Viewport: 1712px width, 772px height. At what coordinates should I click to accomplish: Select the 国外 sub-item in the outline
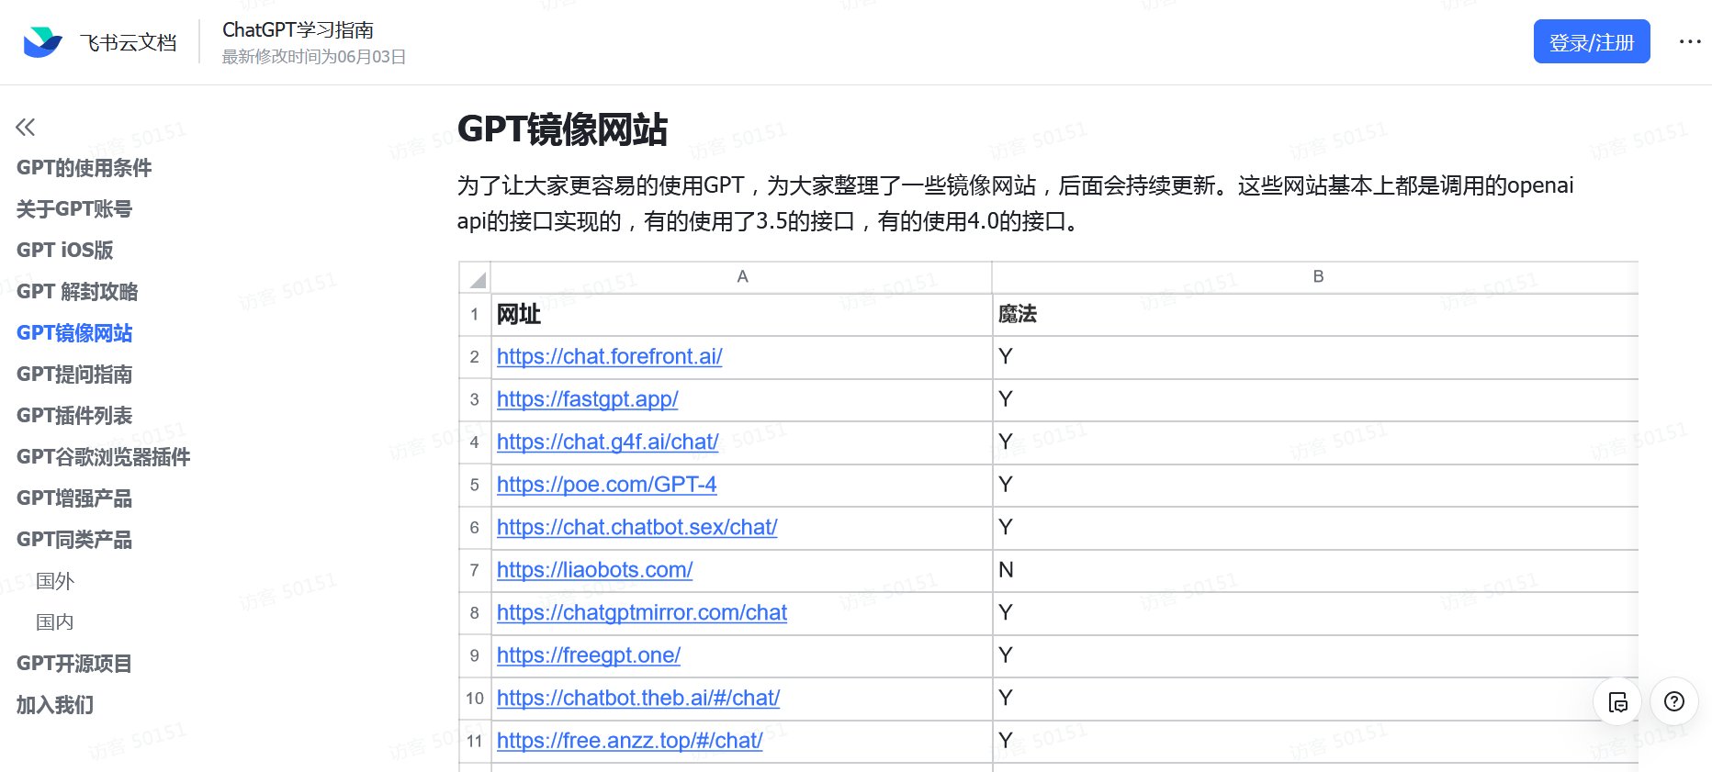(x=55, y=580)
